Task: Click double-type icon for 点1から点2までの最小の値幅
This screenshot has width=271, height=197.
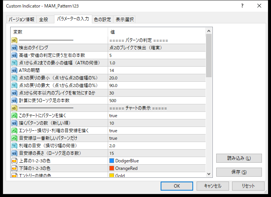Action: pyautogui.click(x=14, y=63)
